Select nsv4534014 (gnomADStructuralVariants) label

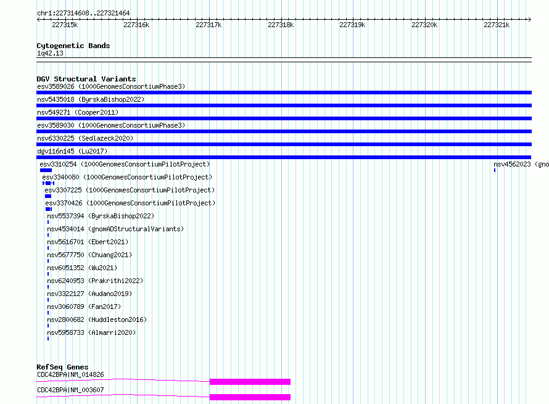click(115, 229)
